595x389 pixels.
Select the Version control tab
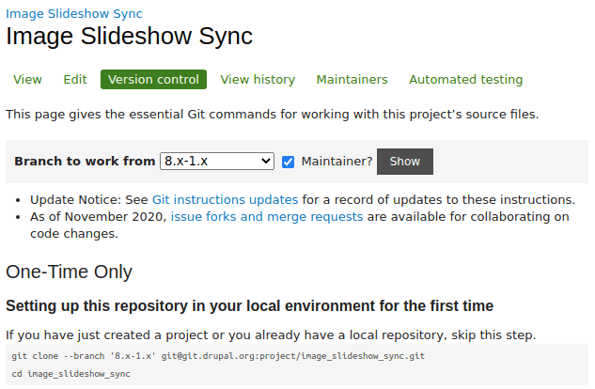pos(153,80)
